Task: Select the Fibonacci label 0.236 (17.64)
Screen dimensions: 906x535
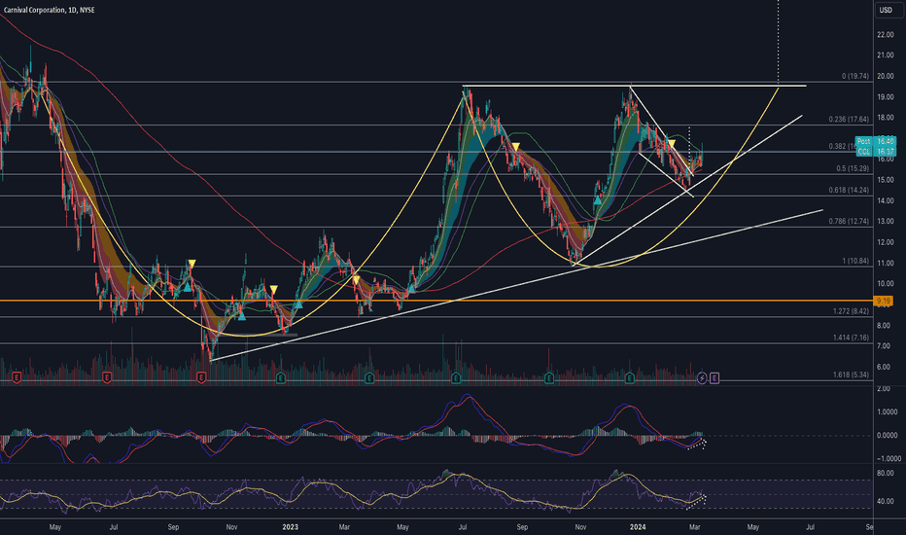Action: [x=849, y=120]
